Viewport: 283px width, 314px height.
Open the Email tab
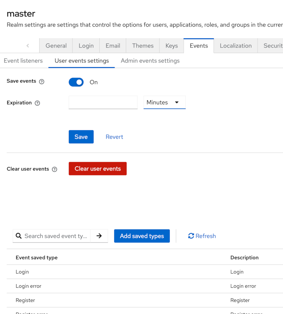[x=113, y=46]
